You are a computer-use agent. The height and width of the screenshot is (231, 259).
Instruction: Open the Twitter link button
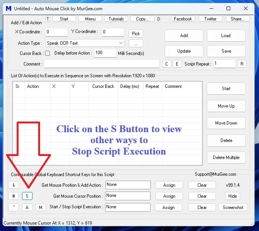coord(210,19)
